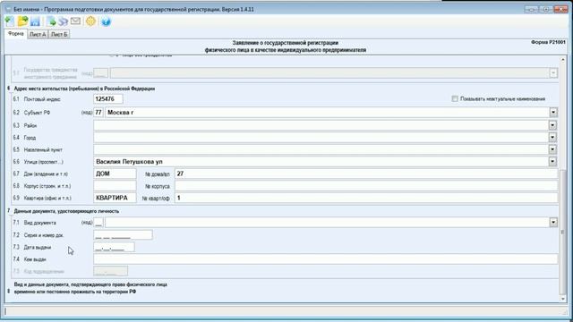Expand the Улица dropdown arrow

coord(552,161)
